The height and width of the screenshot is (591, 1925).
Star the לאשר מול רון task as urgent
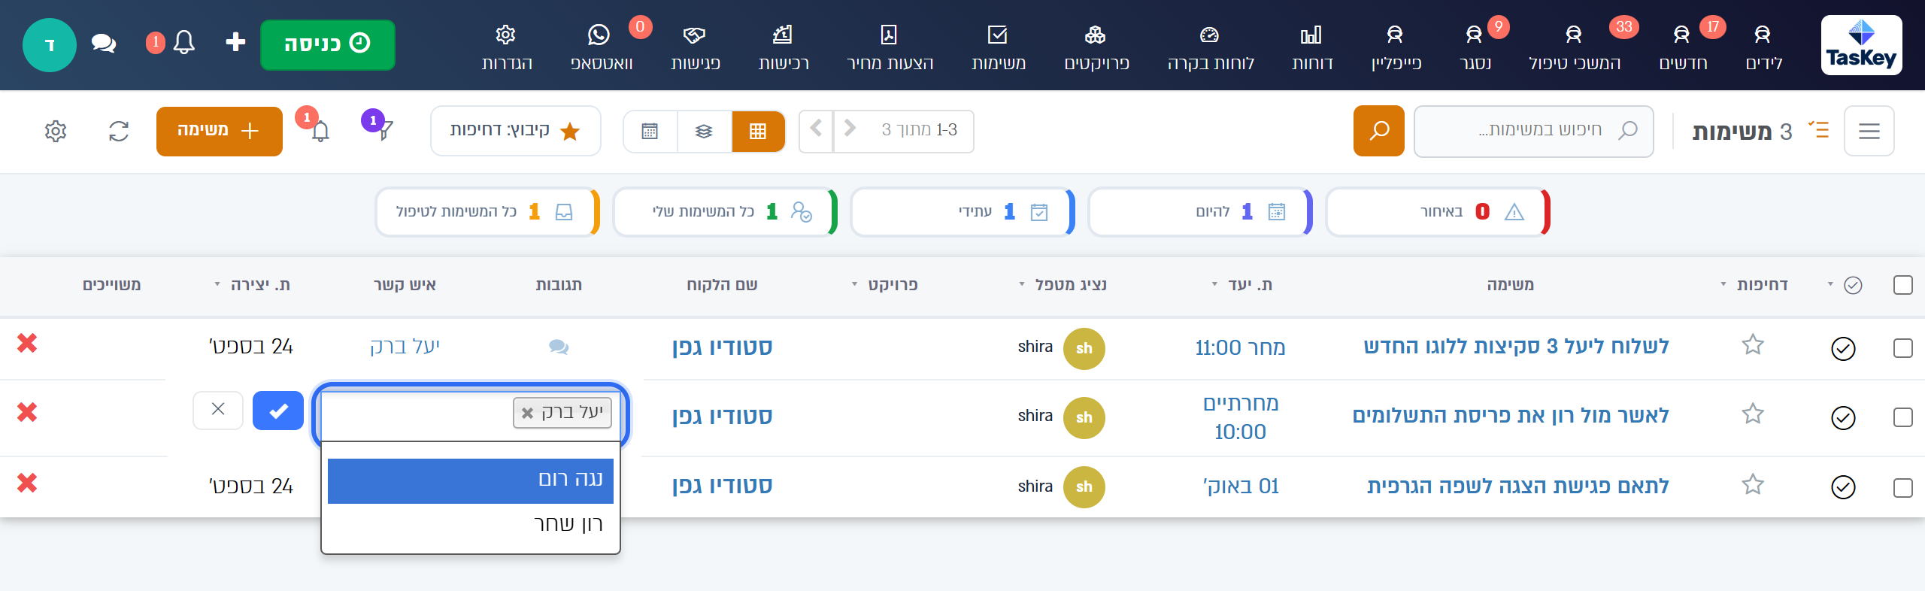tap(1753, 414)
